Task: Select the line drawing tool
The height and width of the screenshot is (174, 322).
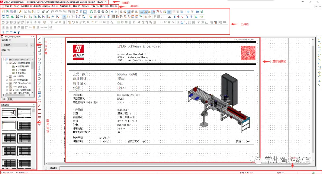Action: (x=39, y=38)
